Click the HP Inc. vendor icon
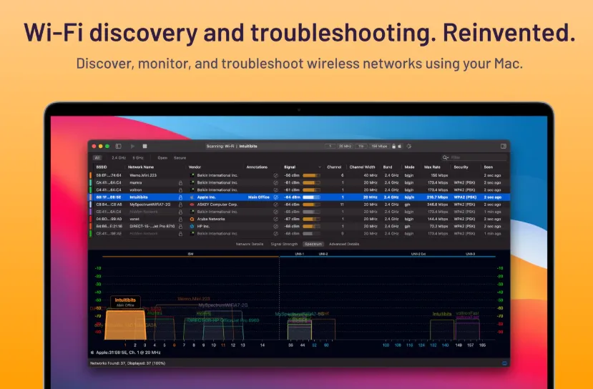Viewport: 593px width, 389px height. [192, 226]
